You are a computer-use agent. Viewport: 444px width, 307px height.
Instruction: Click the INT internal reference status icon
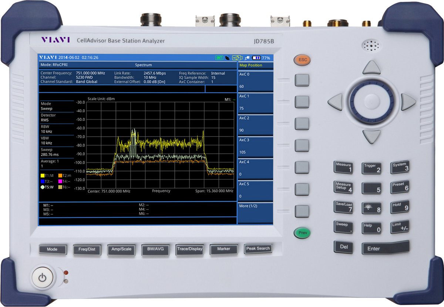tap(219, 58)
